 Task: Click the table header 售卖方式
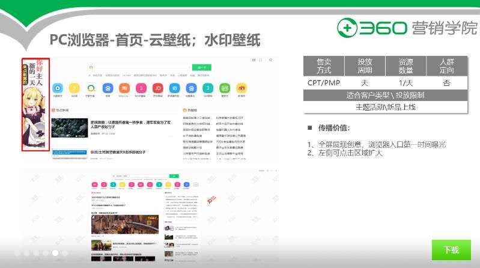pos(324,66)
